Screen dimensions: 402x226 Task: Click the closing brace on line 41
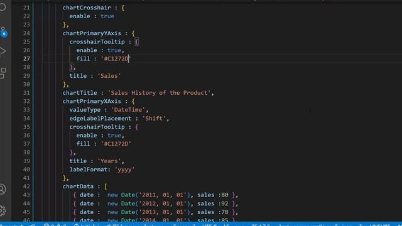point(64,178)
